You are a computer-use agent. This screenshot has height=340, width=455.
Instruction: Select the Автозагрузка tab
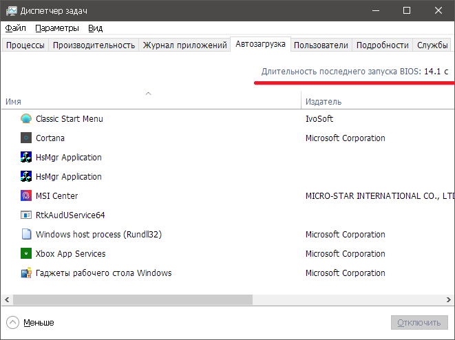(260, 44)
